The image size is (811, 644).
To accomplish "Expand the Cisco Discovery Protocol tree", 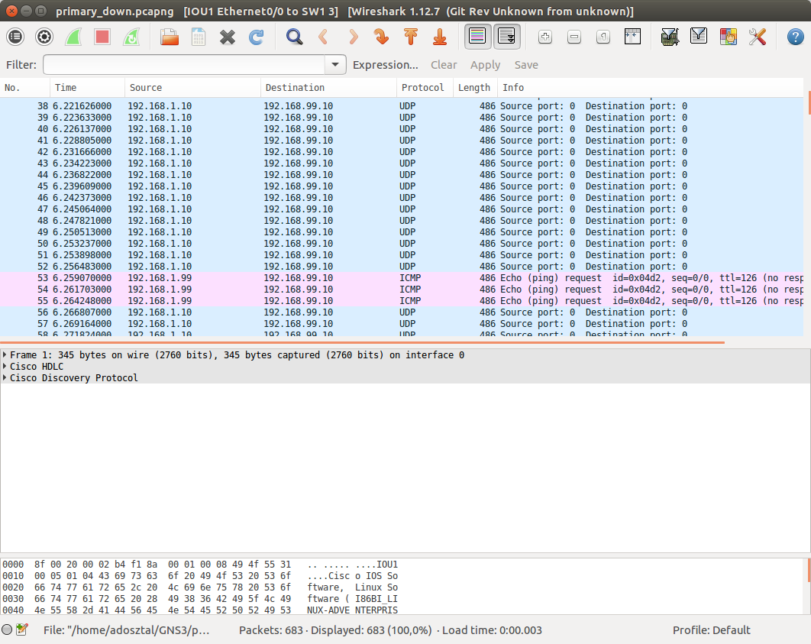I will 6,378.
